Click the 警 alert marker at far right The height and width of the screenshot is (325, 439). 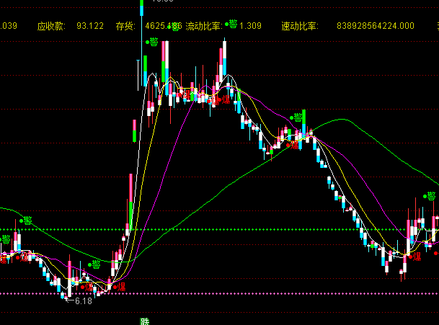[431, 196]
